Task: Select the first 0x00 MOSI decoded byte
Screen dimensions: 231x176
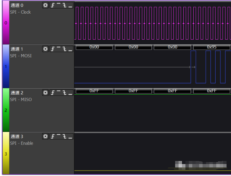Action: (x=94, y=47)
